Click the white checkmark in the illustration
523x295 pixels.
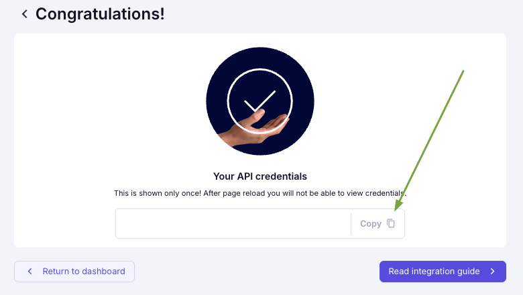click(259, 101)
